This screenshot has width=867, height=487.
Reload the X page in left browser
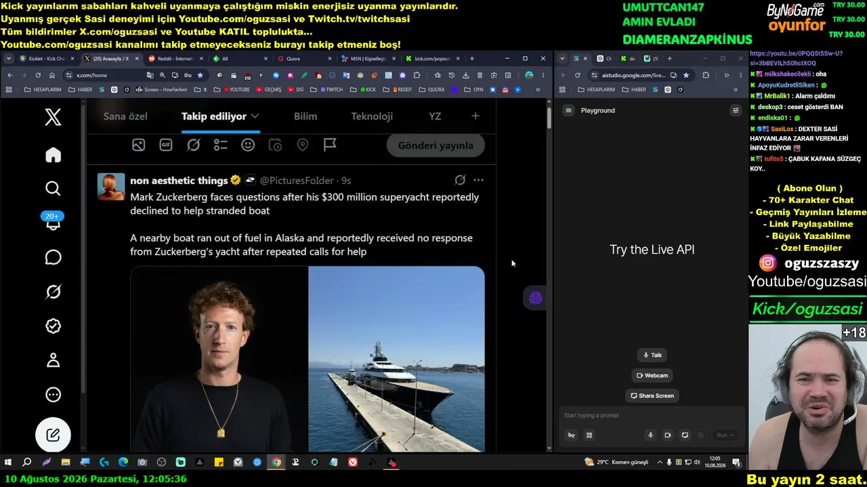38,75
